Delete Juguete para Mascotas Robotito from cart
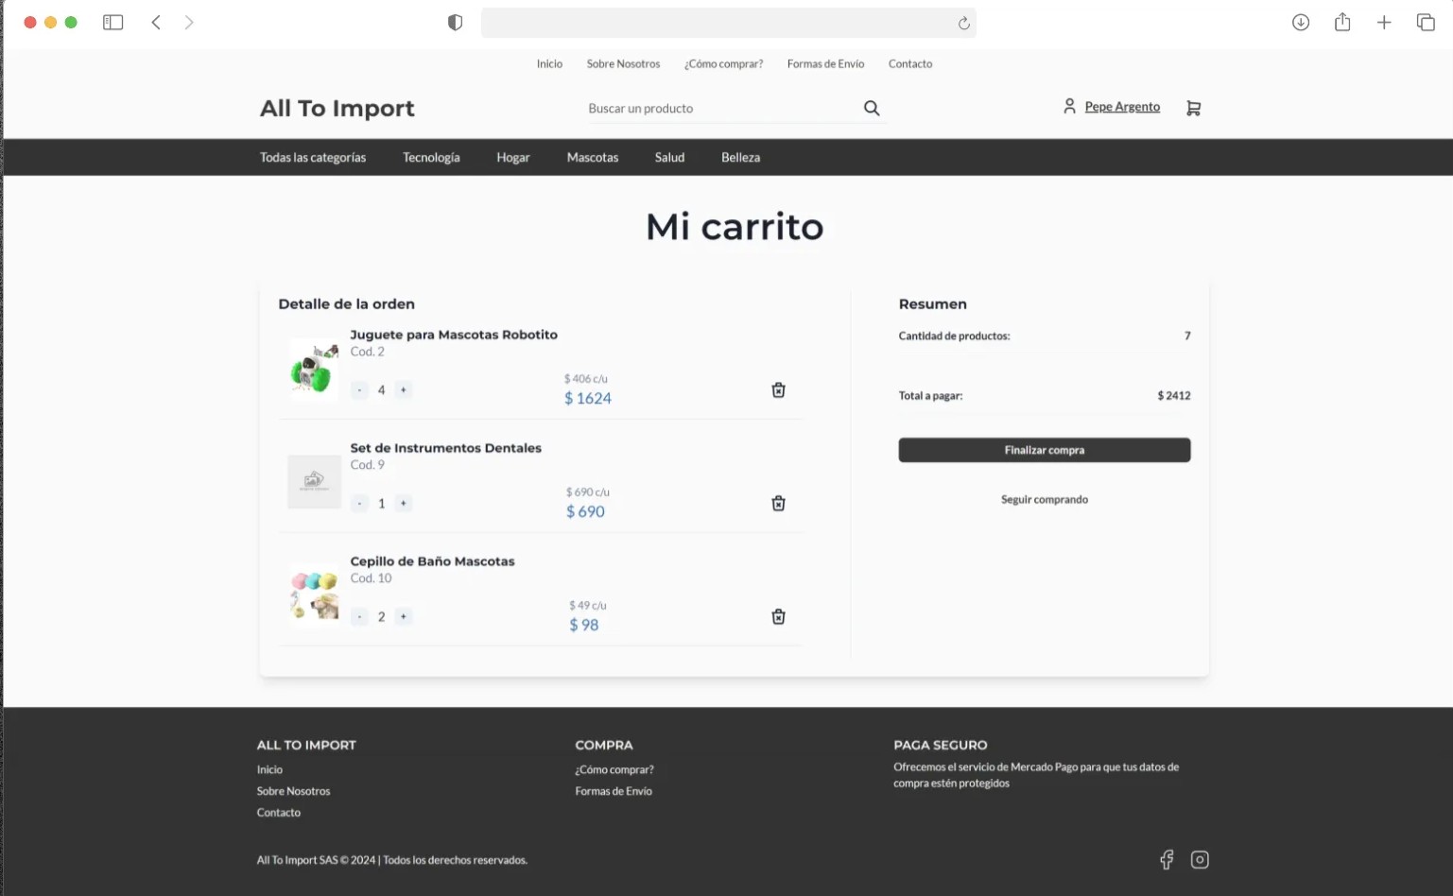Viewport: 1453px width, 896px height. click(778, 390)
